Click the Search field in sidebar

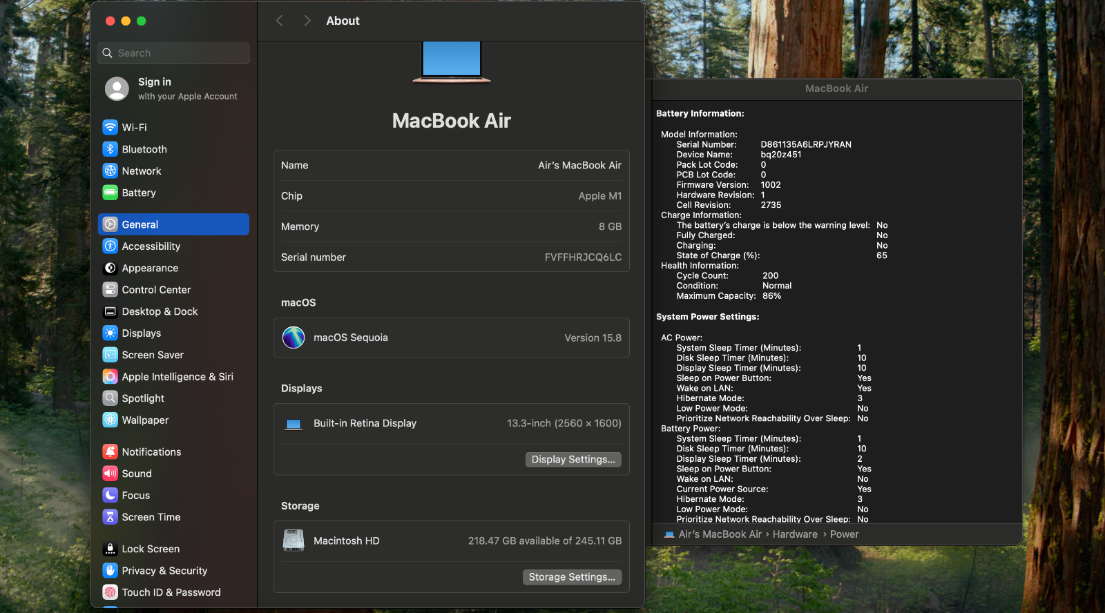[x=174, y=53]
